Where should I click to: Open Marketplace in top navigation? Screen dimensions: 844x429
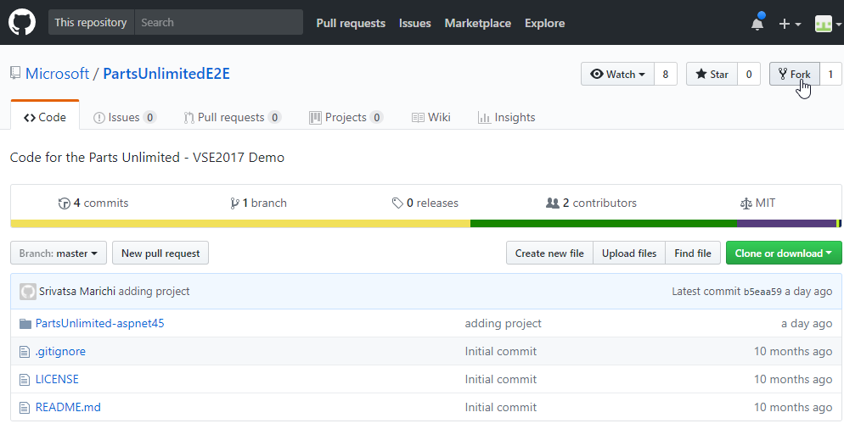[478, 23]
